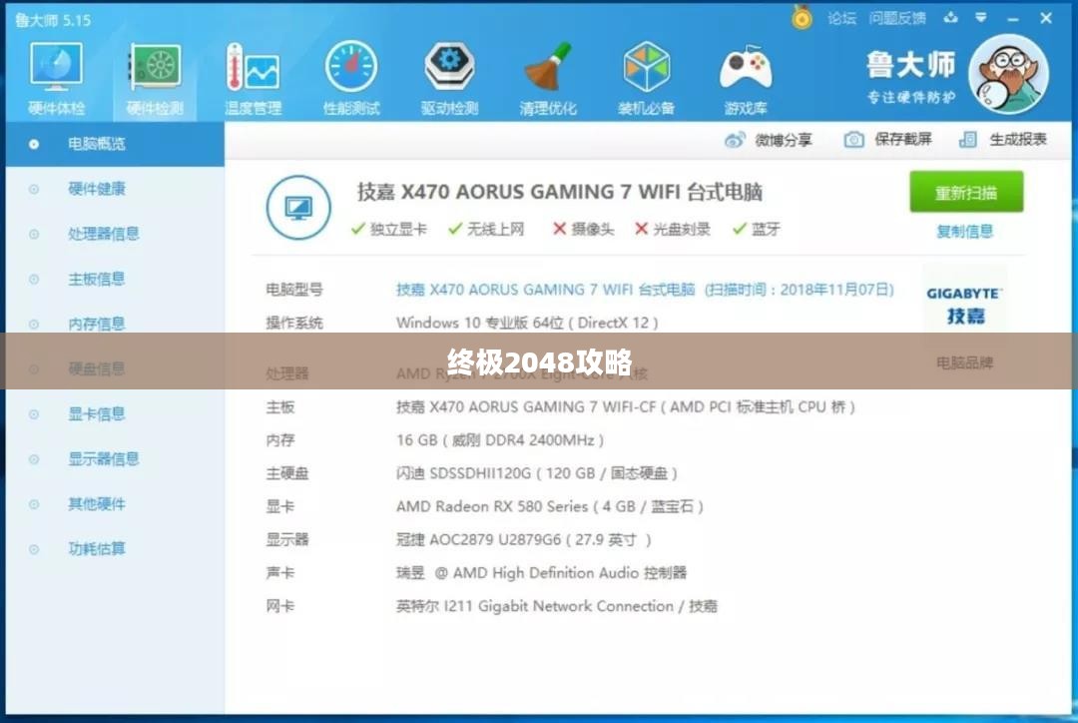The width and height of the screenshot is (1078, 723).
Task: Select 电脑概览 in sidebar
Action: point(115,144)
